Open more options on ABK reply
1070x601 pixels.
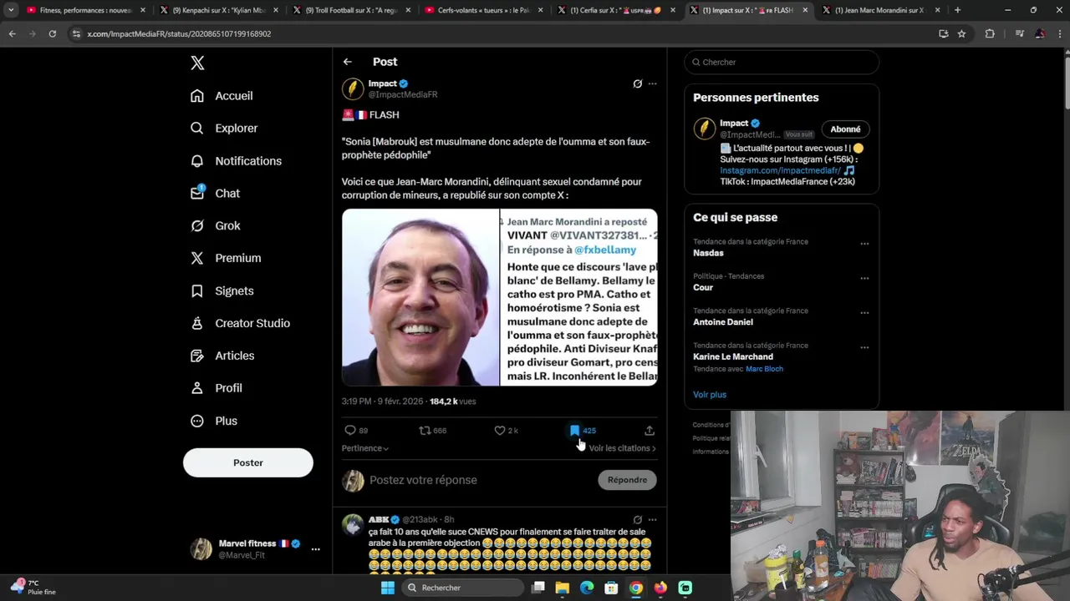pos(653,519)
